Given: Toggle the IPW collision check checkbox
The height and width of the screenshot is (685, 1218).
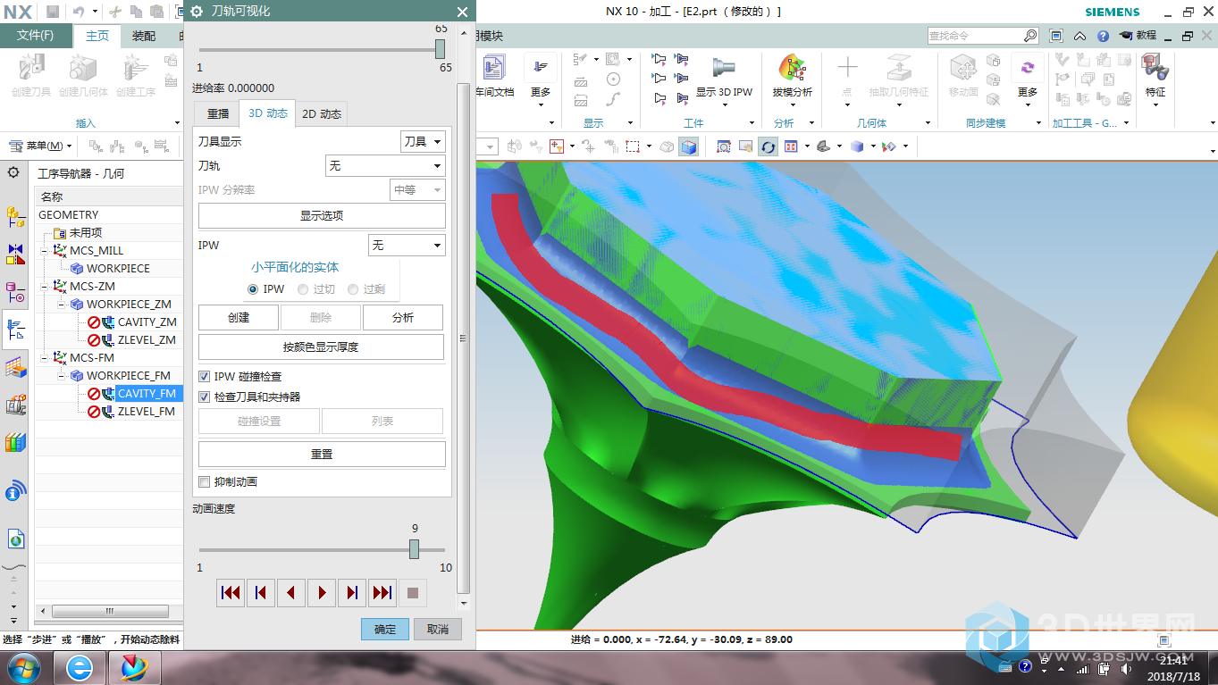Looking at the screenshot, I should click(204, 377).
